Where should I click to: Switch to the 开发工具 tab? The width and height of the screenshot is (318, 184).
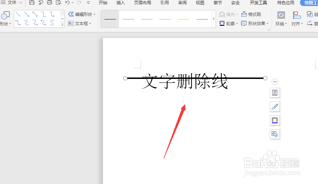[259, 2]
